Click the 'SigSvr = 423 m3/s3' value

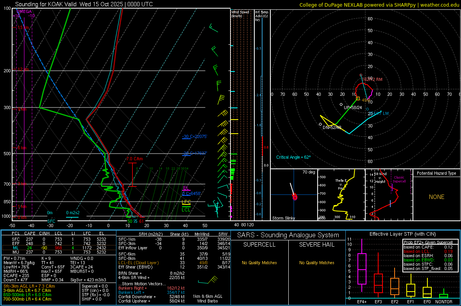[88, 280]
